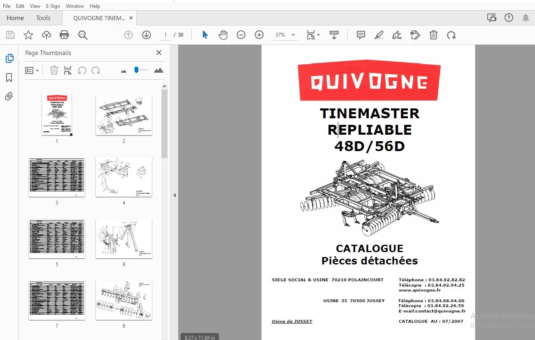Select page 1 thumbnail
Viewport: 535px width, 340px height.
pos(57,114)
